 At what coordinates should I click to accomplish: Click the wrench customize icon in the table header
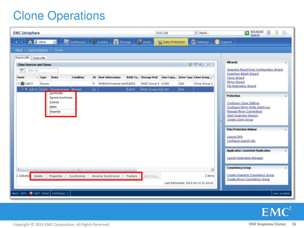pyautogui.click(x=201, y=64)
